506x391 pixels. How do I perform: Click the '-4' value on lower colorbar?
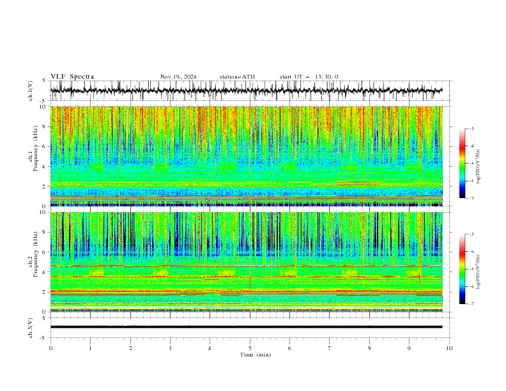point(471,252)
